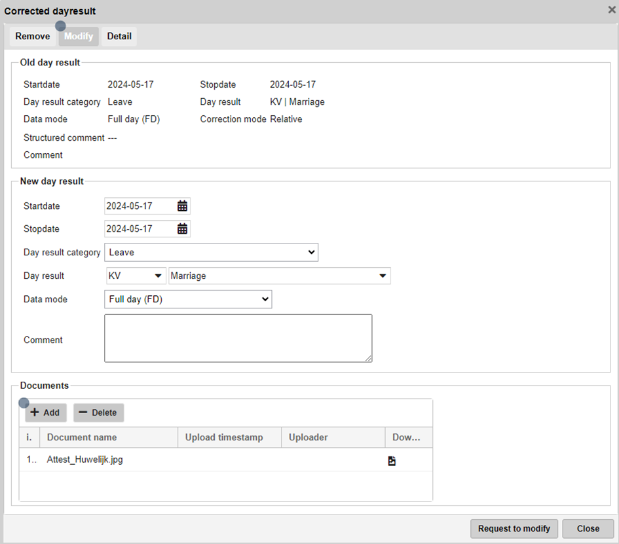The image size is (619, 544).
Task: Expand the Marriage day result dropdown
Action: point(279,276)
